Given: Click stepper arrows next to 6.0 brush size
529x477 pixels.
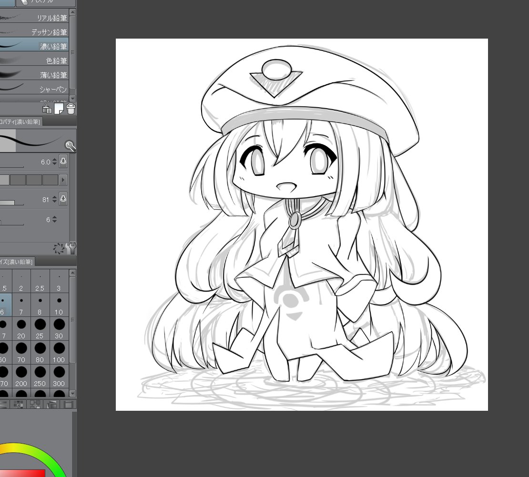Looking at the screenshot, I should click(x=54, y=162).
